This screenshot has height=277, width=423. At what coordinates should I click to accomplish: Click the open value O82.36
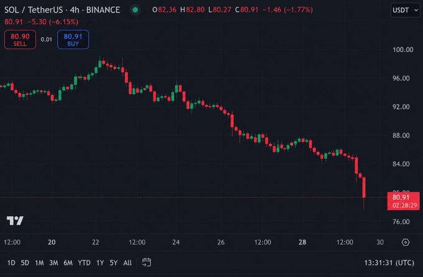(164, 10)
